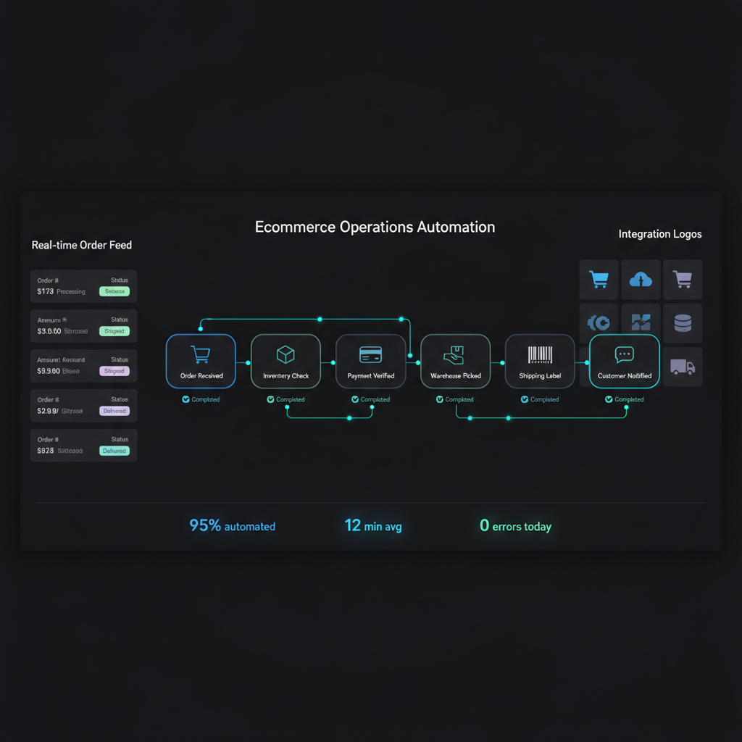This screenshot has width=742, height=742.
Task: Click the $9.3.00 amount in order feed
Action: click(x=49, y=371)
